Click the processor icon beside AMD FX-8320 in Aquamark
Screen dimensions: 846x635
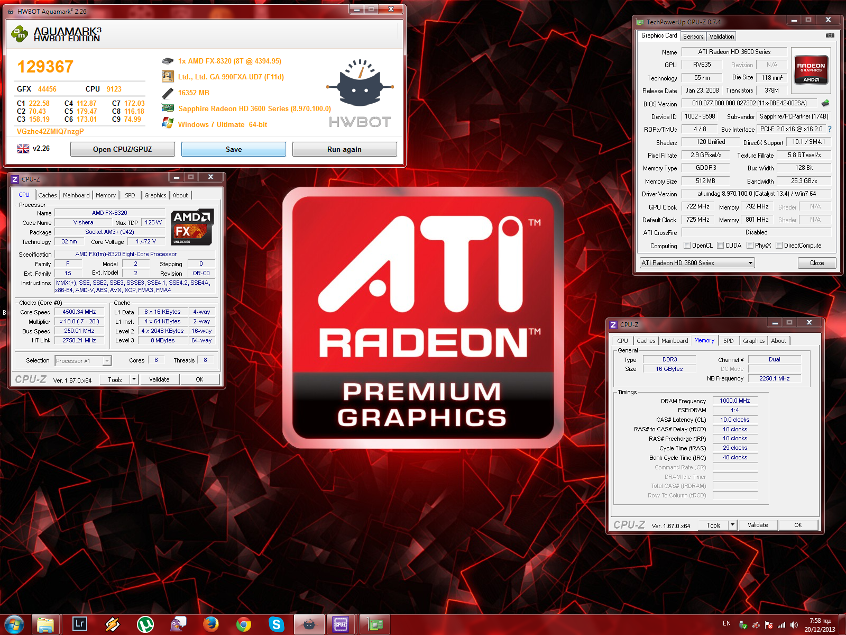(168, 61)
